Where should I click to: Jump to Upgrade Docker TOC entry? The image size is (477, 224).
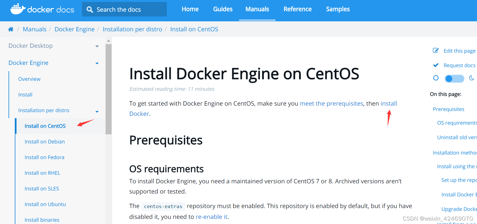459,209
